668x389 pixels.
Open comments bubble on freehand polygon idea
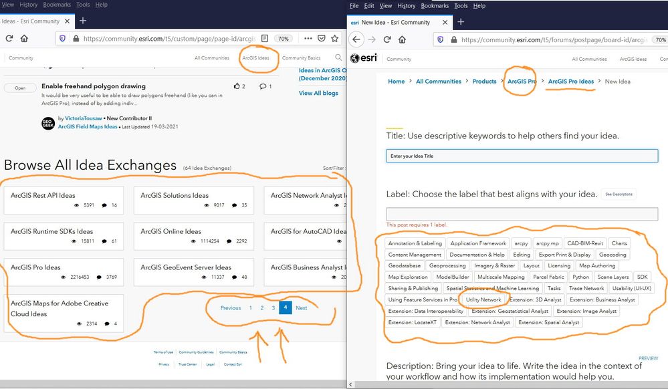pyautogui.click(x=263, y=86)
